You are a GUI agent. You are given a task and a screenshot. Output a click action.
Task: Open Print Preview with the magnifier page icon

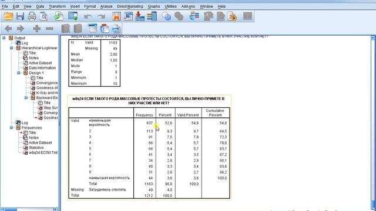pos(43,16)
